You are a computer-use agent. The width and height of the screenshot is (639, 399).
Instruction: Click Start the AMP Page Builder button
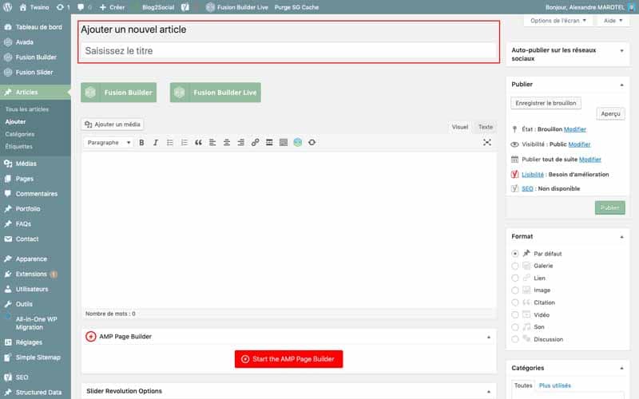288,359
